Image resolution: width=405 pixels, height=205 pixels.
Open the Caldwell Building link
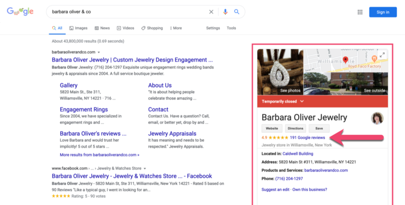click(x=298, y=153)
